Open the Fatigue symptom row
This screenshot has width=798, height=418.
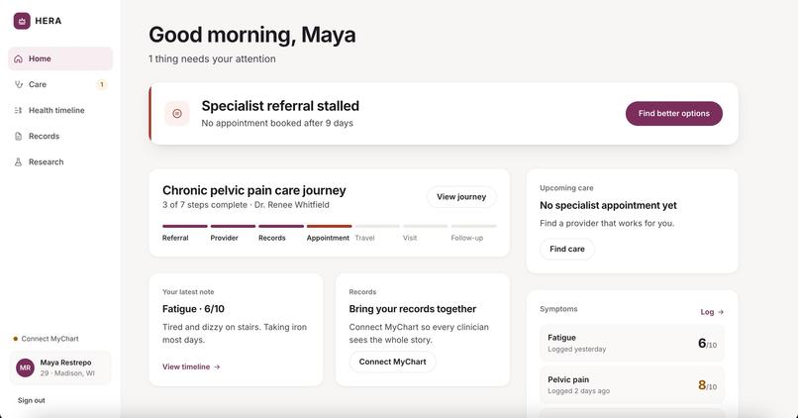click(632, 343)
